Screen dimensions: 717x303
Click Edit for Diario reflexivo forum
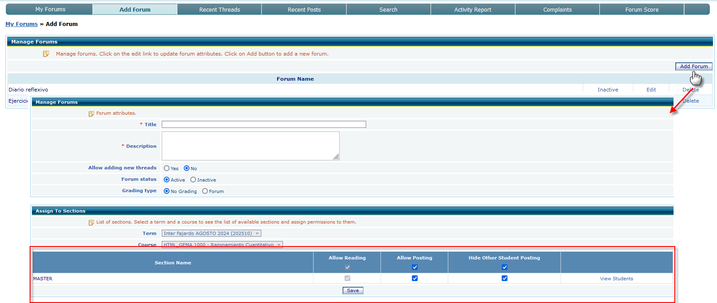click(x=651, y=90)
